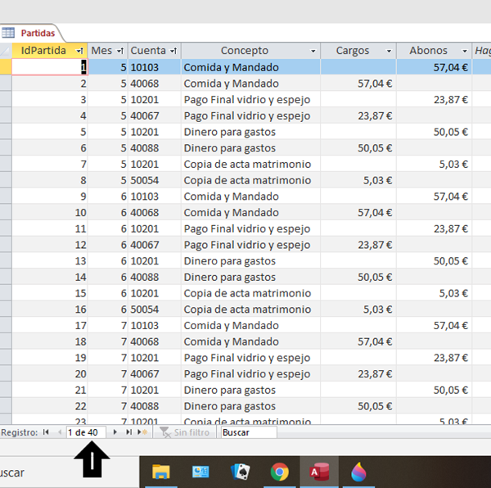Open the Paint 3D droplet icon
The width and height of the screenshot is (491, 488).
(x=358, y=472)
